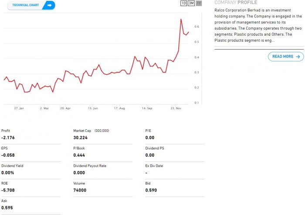Click the Company Profile heading
The image size is (305, 215).
pos(235,3)
